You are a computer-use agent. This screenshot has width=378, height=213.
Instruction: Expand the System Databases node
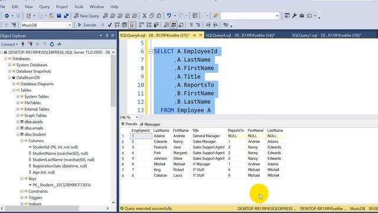[x=9, y=65]
